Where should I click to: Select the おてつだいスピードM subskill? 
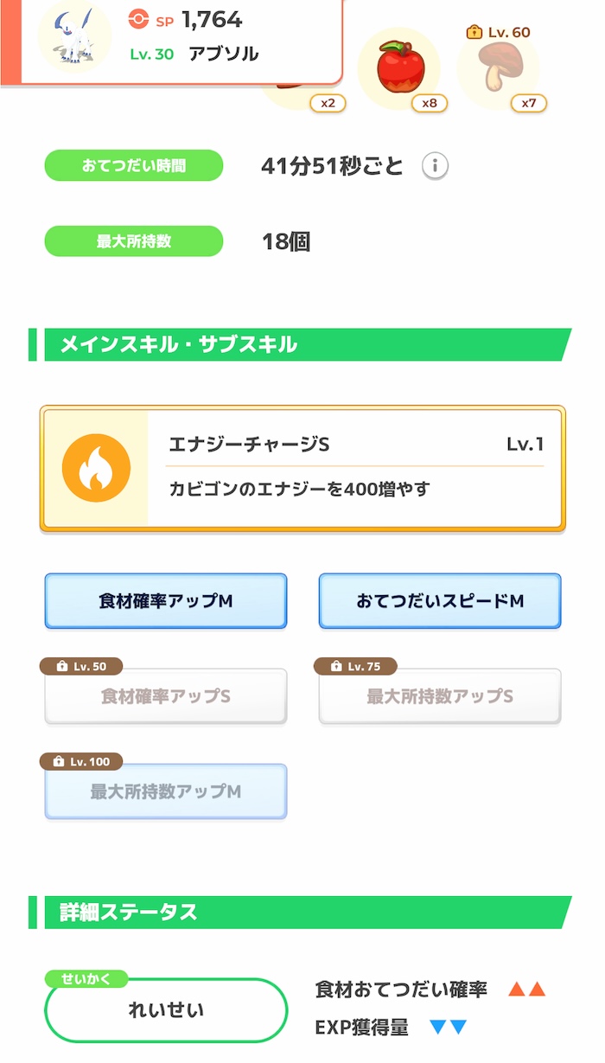(439, 601)
